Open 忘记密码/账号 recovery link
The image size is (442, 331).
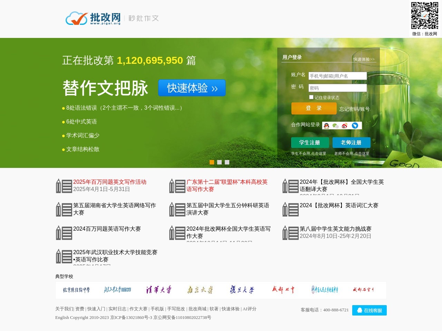[x=354, y=109]
